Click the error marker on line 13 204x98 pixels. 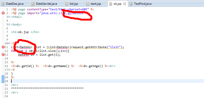pos(3,55)
